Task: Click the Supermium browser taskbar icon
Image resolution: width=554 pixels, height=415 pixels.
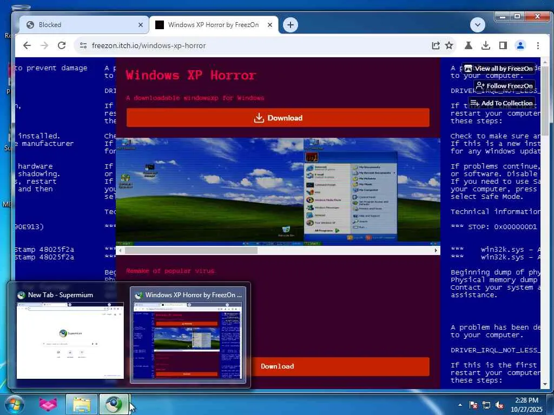Action: 114,404
